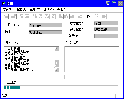Click the second toolbar receive icon with arrow

[13, 16]
